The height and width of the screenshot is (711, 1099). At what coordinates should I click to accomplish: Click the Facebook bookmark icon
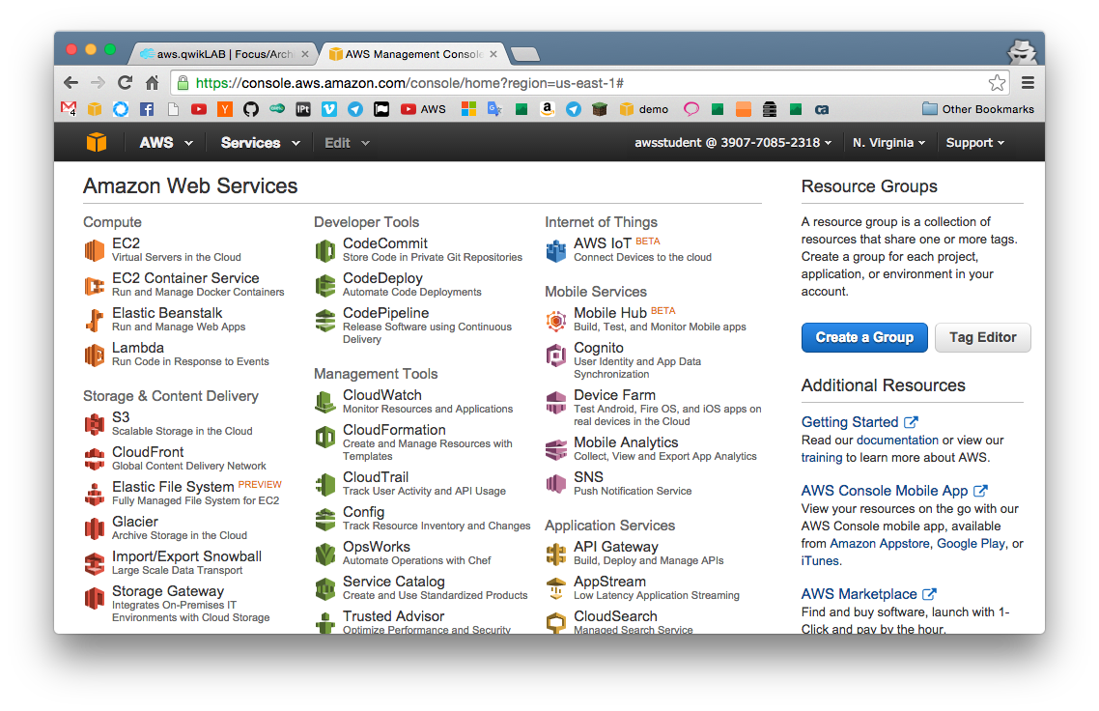(147, 109)
